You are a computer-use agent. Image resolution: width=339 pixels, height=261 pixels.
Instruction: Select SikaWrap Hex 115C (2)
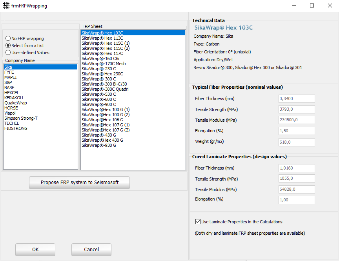click(x=133, y=48)
